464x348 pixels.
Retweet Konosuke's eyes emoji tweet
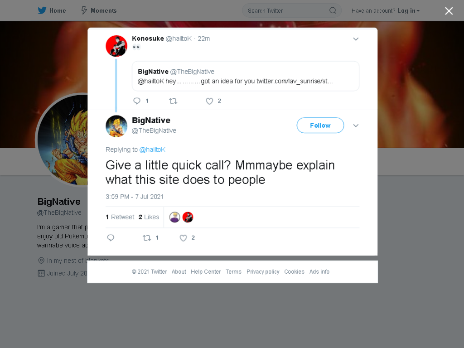pyautogui.click(x=173, y=101)
